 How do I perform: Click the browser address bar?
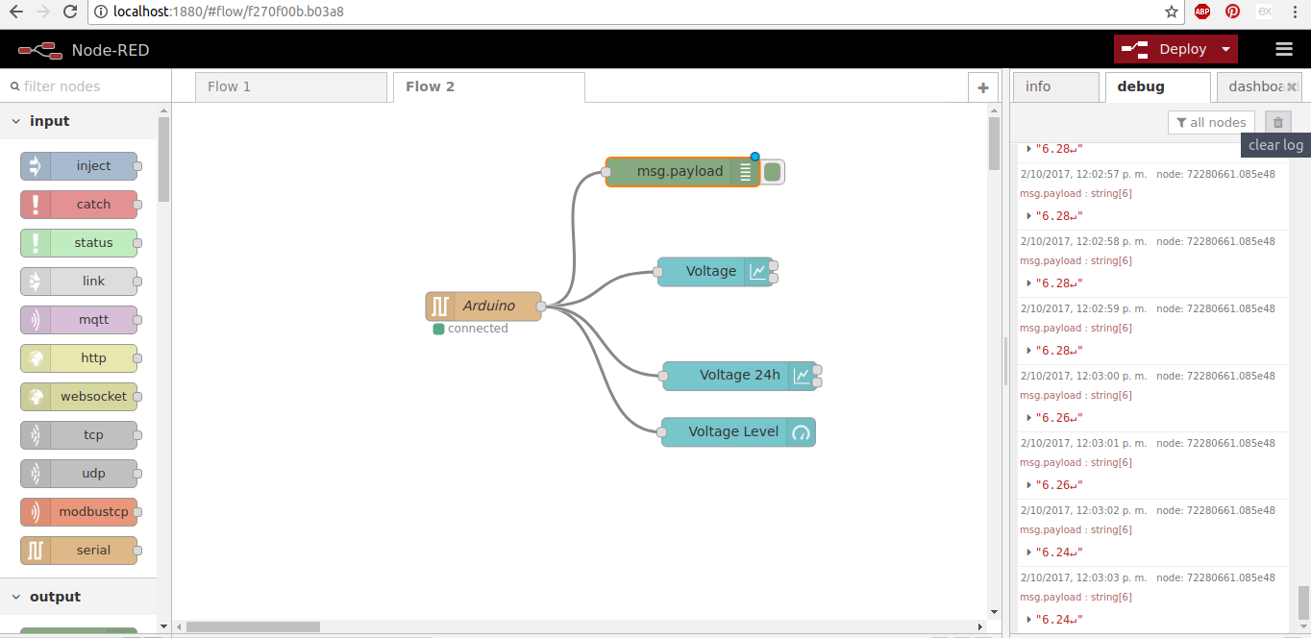pyautogui.click(x=625, y=12)
